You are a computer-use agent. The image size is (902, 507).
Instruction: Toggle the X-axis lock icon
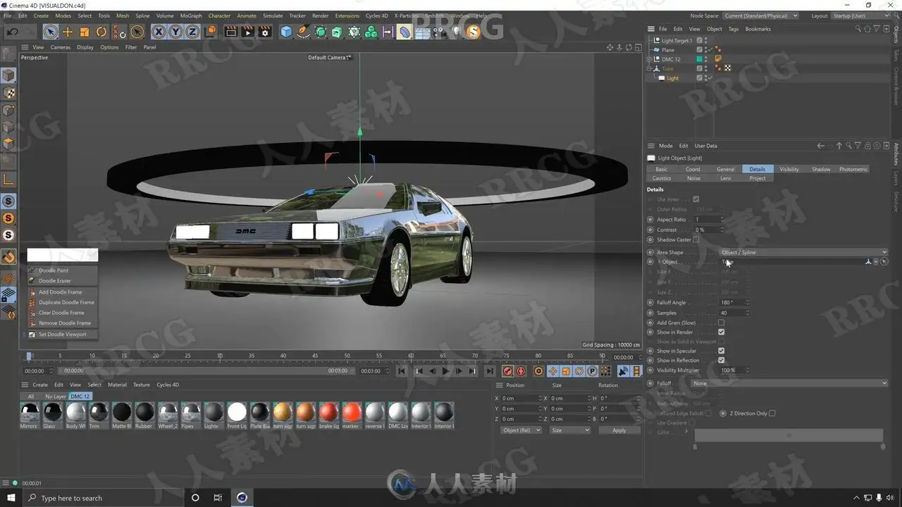click(158, 32)
